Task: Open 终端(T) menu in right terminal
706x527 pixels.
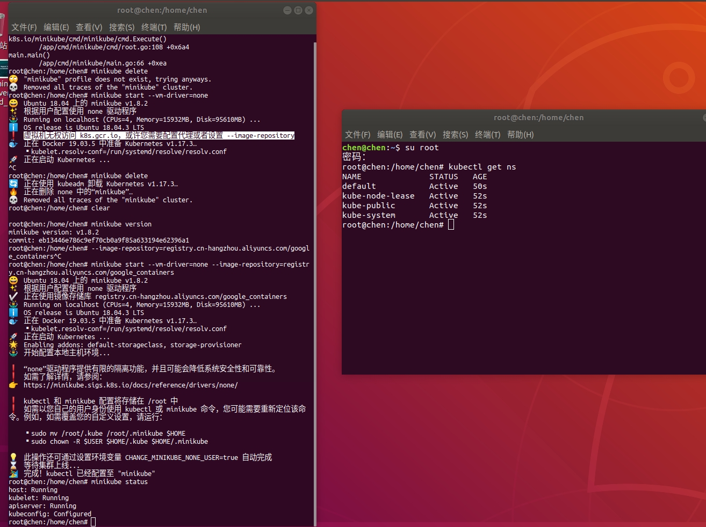Action: [488, 134]
